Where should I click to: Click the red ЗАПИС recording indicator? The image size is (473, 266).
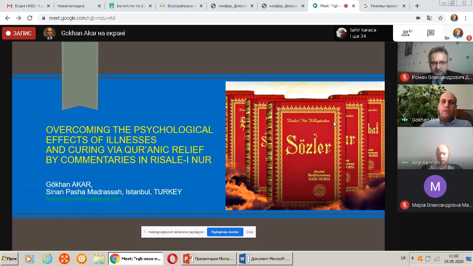pyautogui.click(x=19, y=33)
